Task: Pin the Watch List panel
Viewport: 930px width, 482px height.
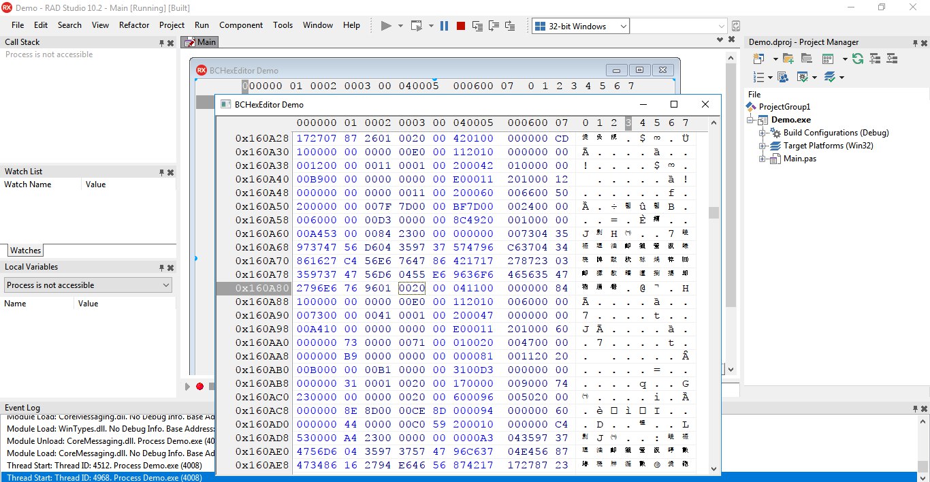Action: (x=161, y=172)
